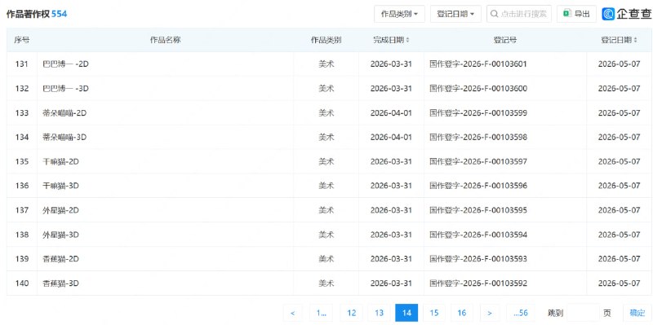The height and width of the screenshot is (325, 653).
Task: Click registration date 2026-05-07 in row 139
Action: pyautogui.click(x=620, y=259)
